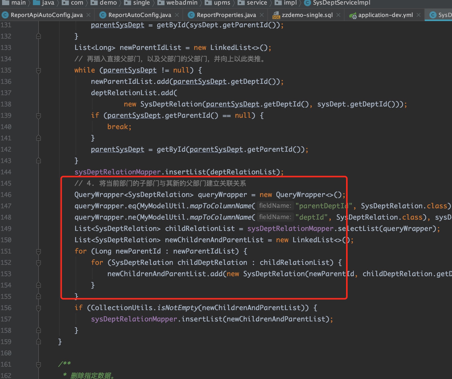Collapse the inner for loop at line 152

[39, 263]
